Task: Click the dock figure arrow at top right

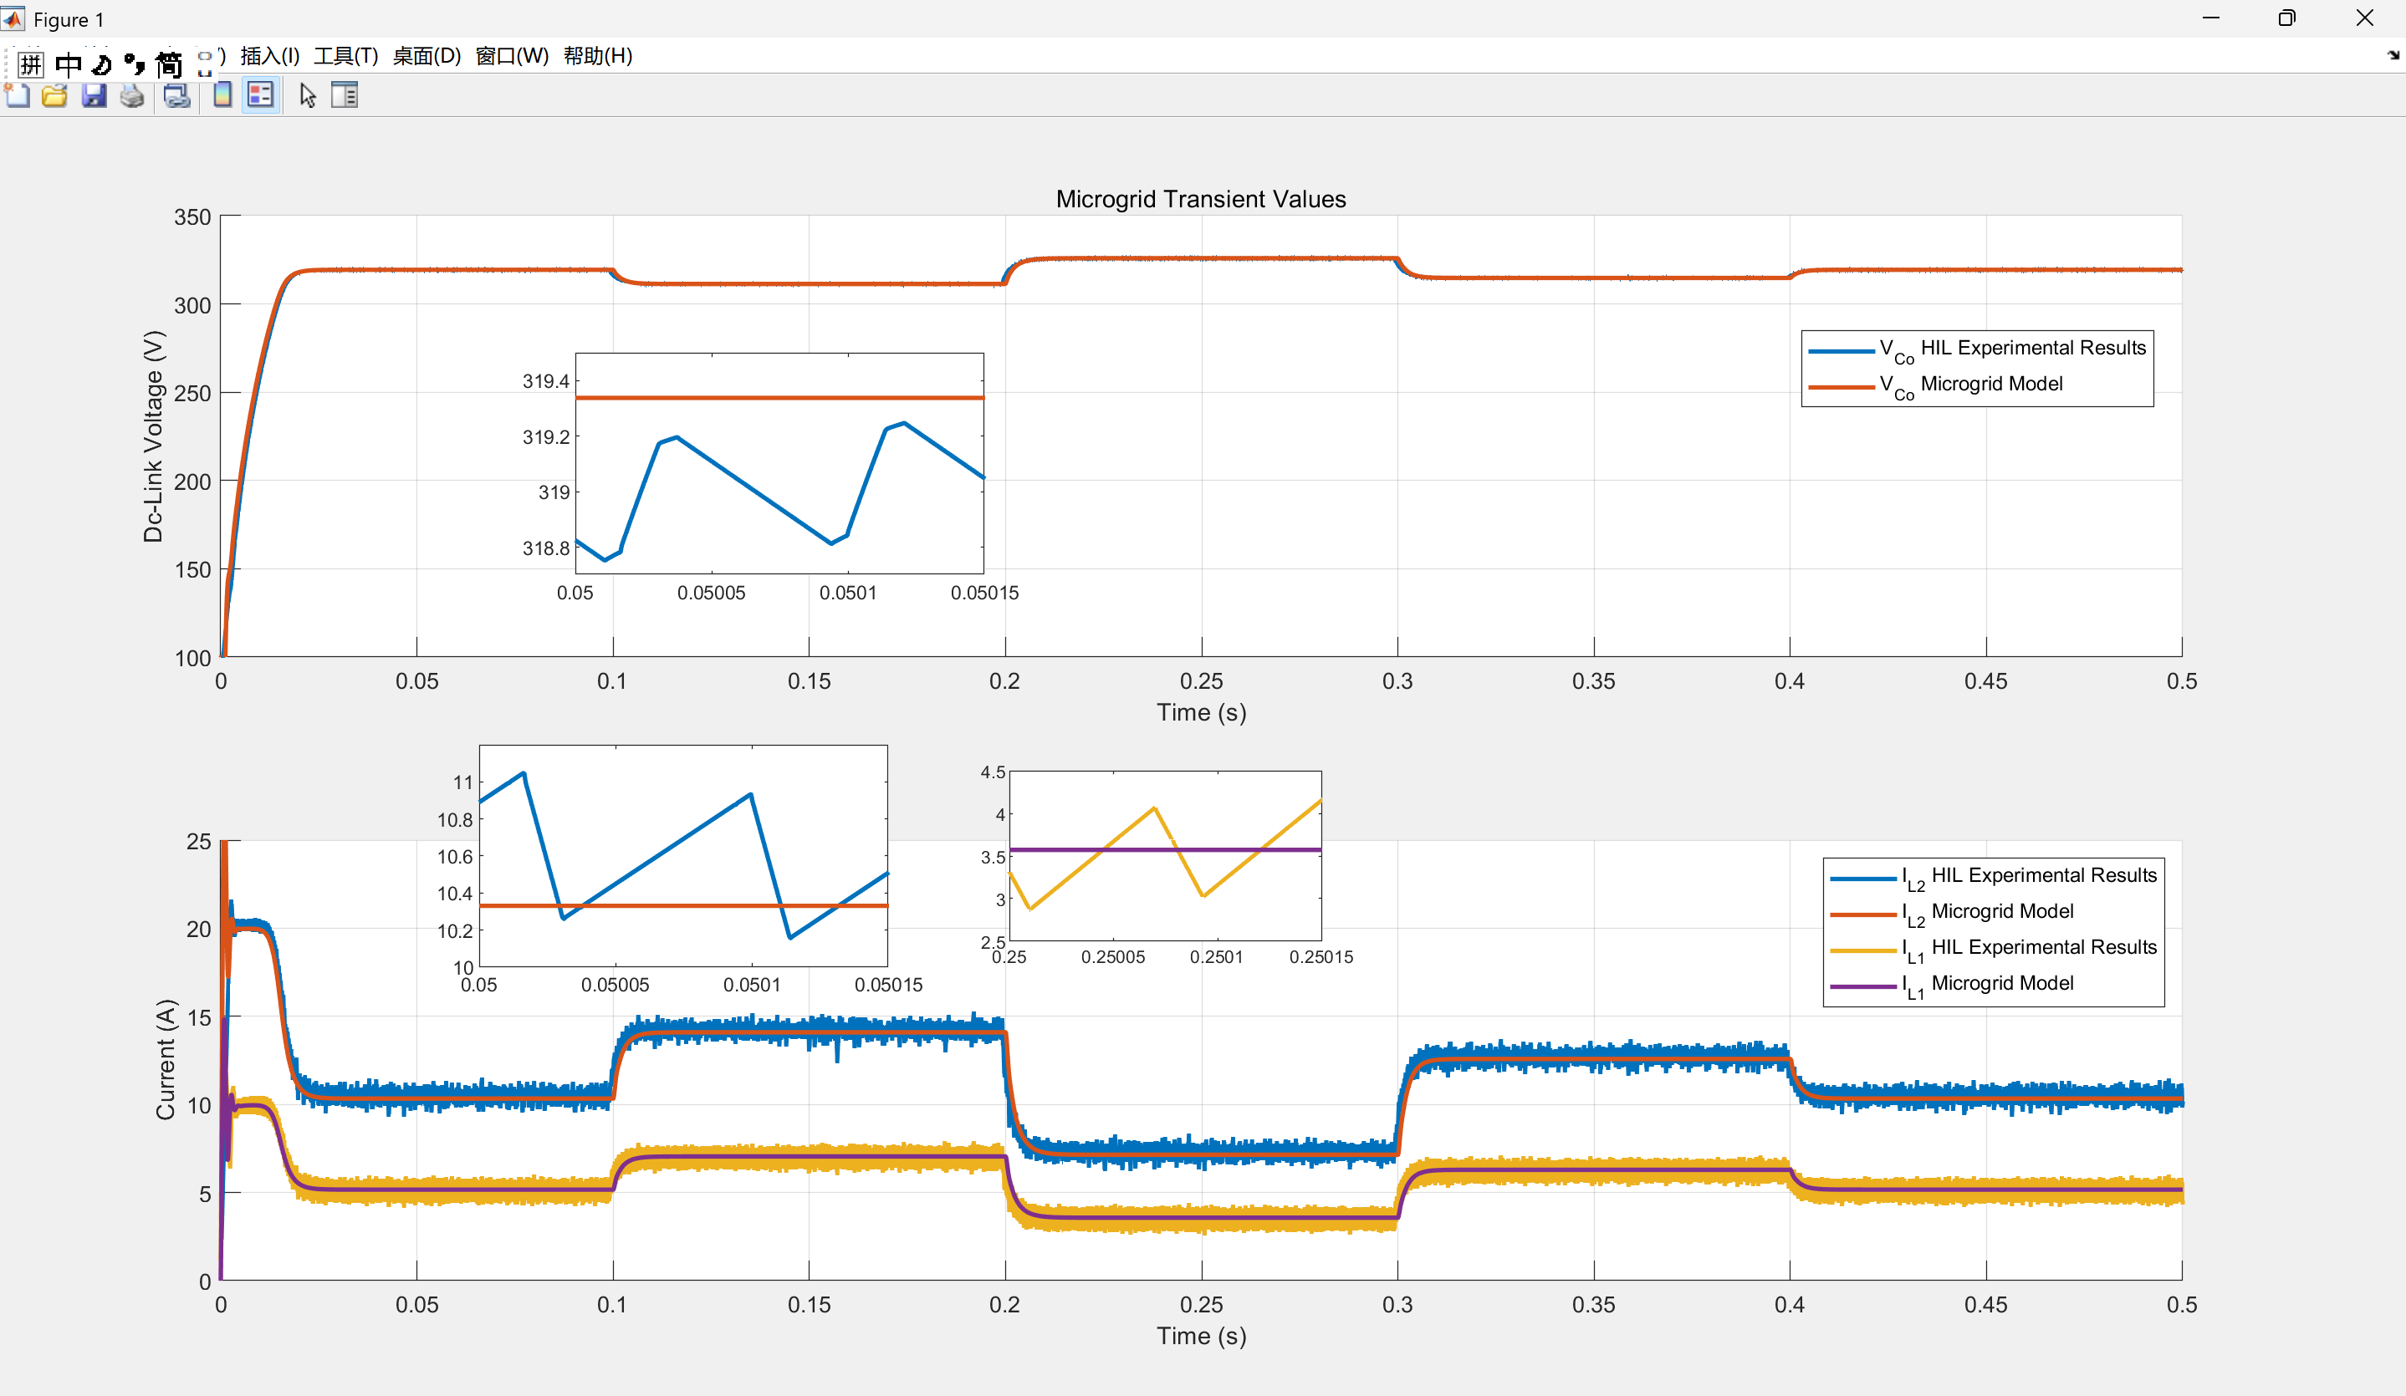Action: tap(2393, 55)
